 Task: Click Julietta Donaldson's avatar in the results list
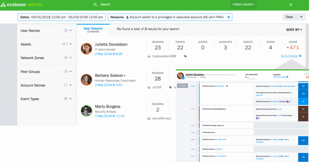pos(87,48)
